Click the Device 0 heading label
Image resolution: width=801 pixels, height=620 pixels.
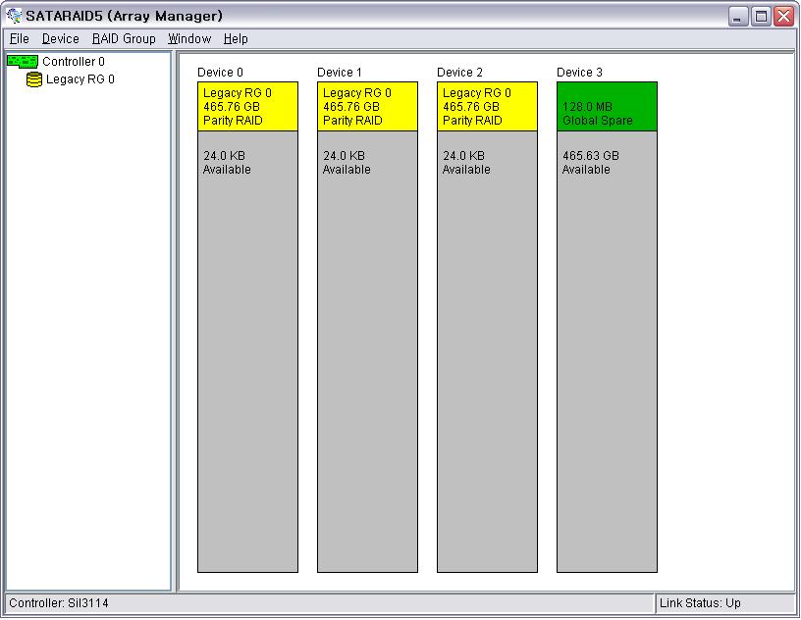tap(220, 73)
